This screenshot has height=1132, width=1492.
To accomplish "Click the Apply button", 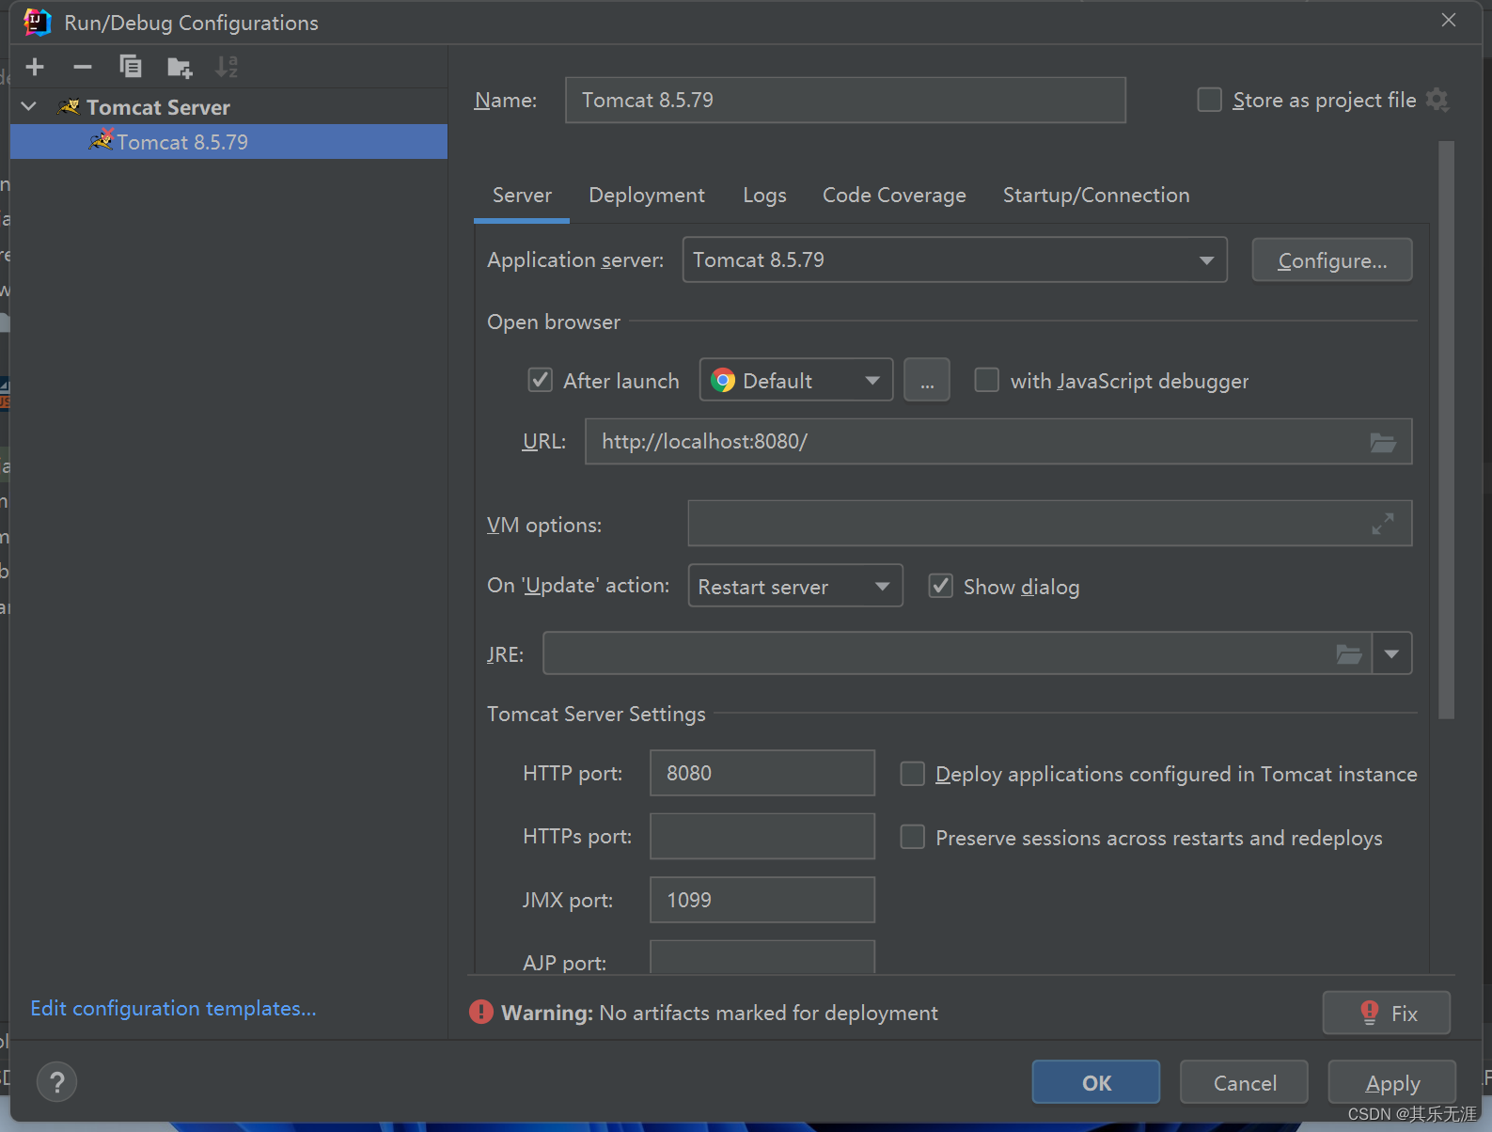I will 1392,1082.
